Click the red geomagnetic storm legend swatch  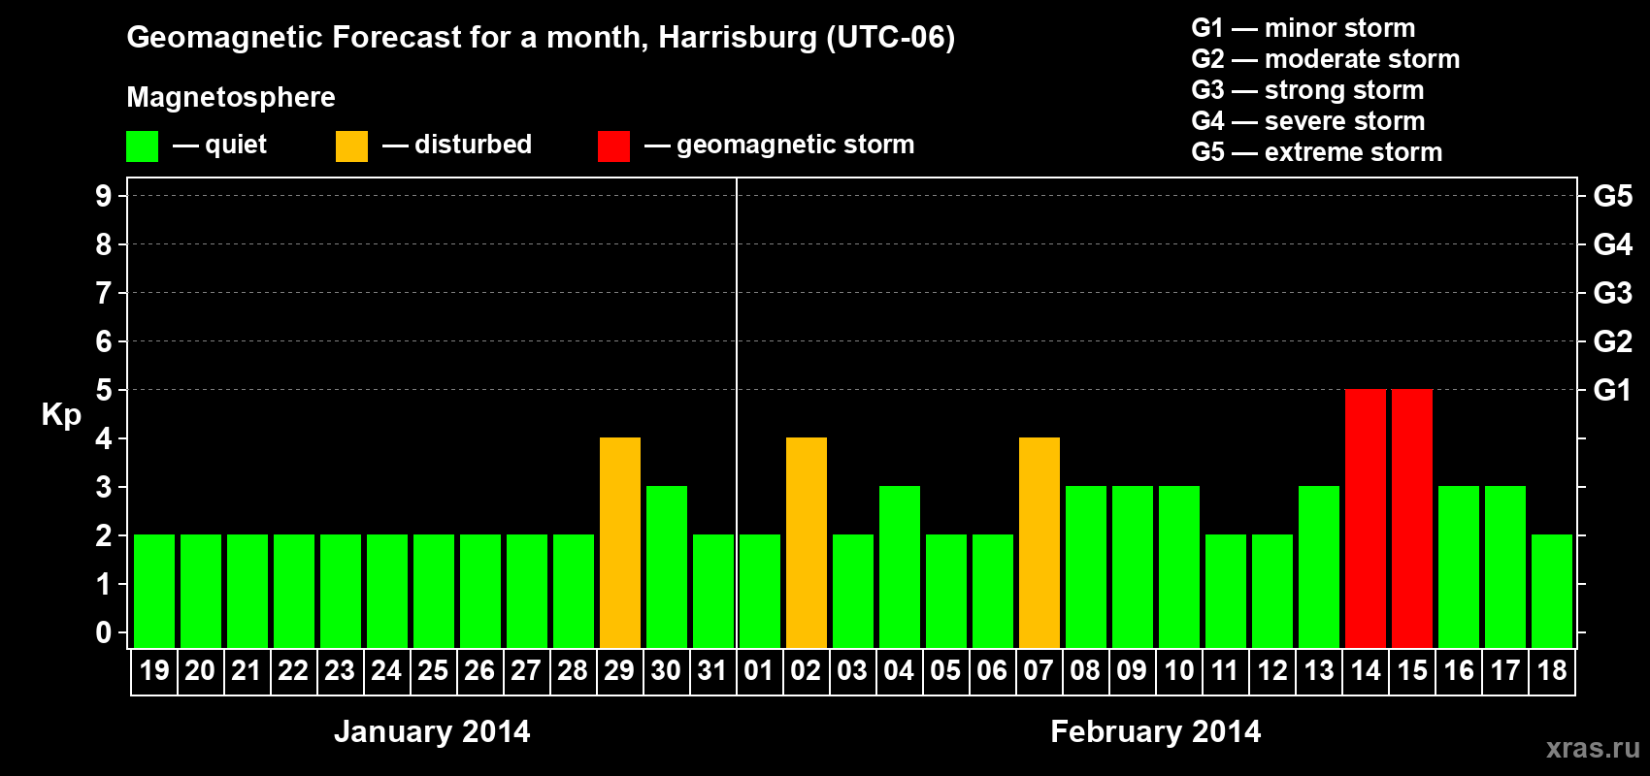tap(613, 146)
